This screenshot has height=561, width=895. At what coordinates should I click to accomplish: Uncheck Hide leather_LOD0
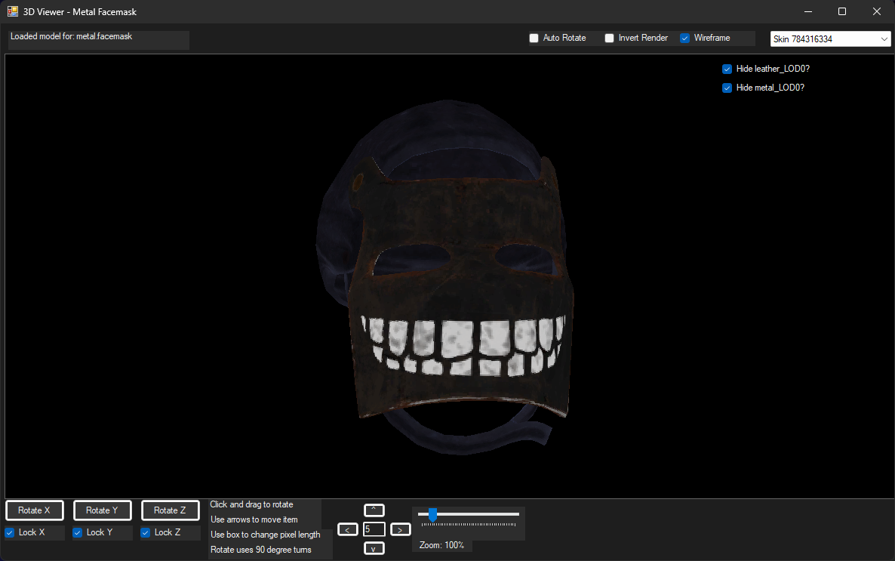[727, 68]
